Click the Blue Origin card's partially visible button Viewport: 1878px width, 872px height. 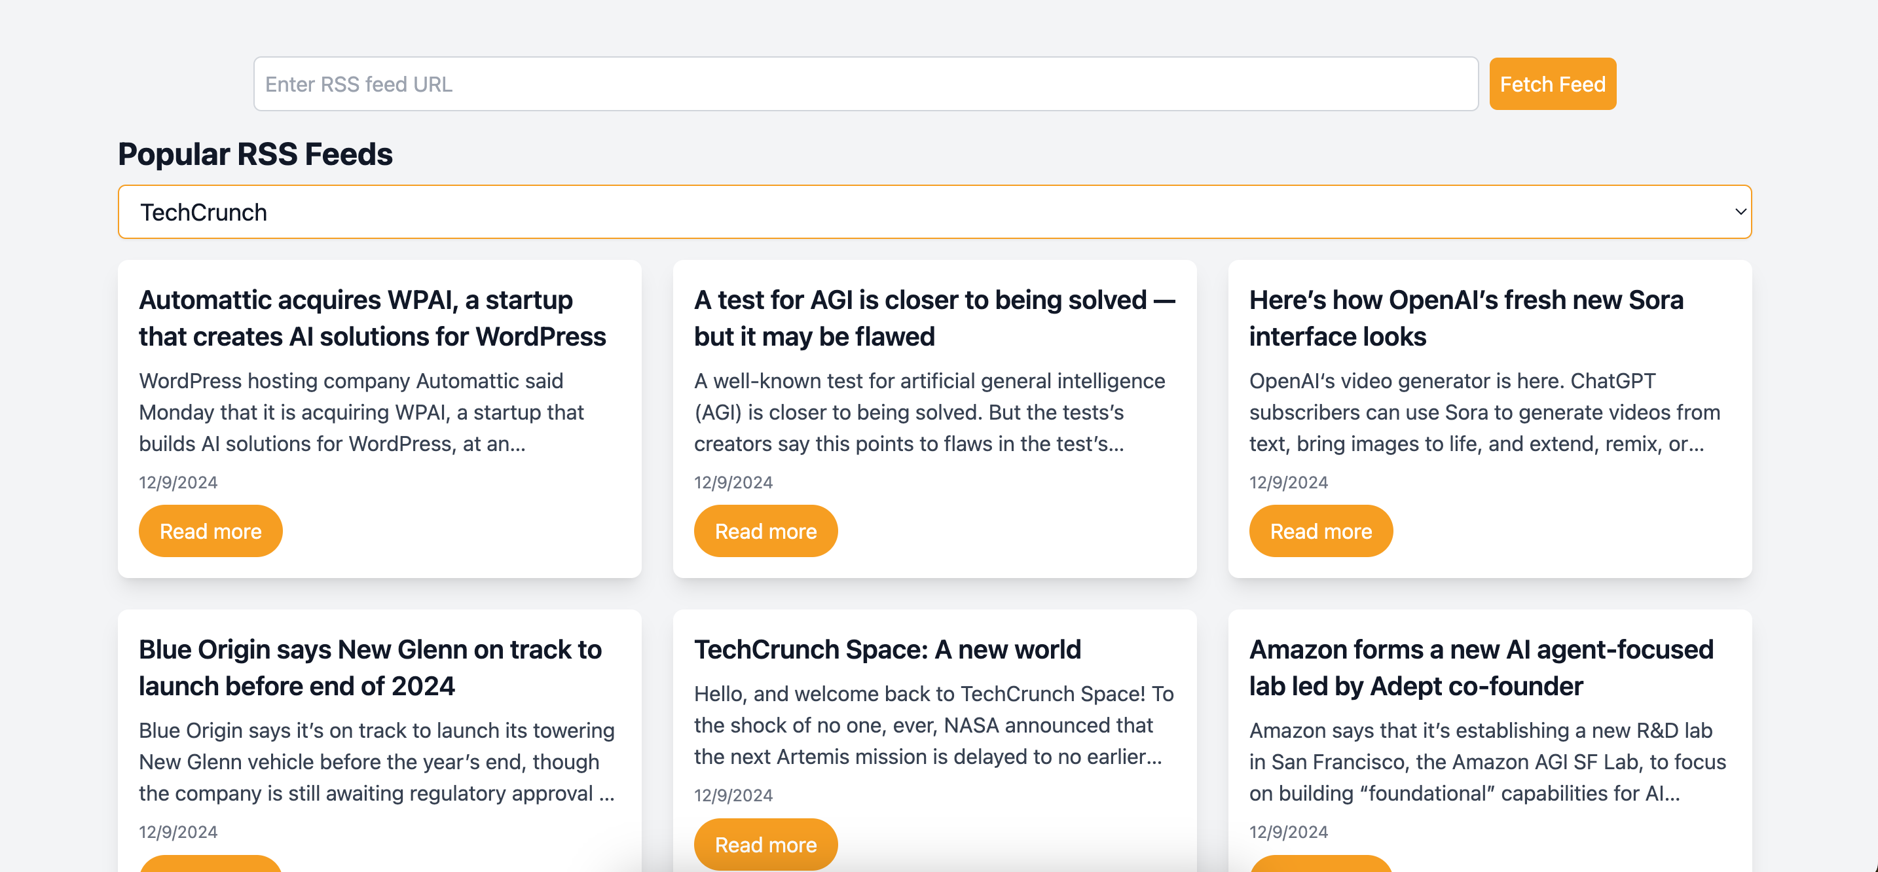(x=210, y=864)
